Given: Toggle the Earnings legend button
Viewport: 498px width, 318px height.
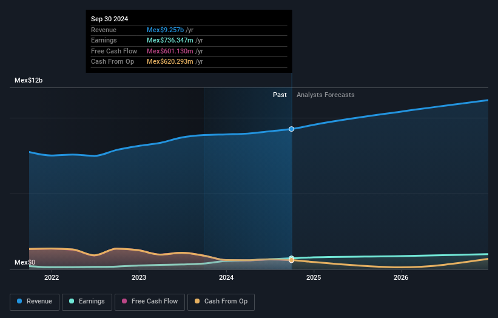Looking at the screenshot, I should click(x=87, y=302).
